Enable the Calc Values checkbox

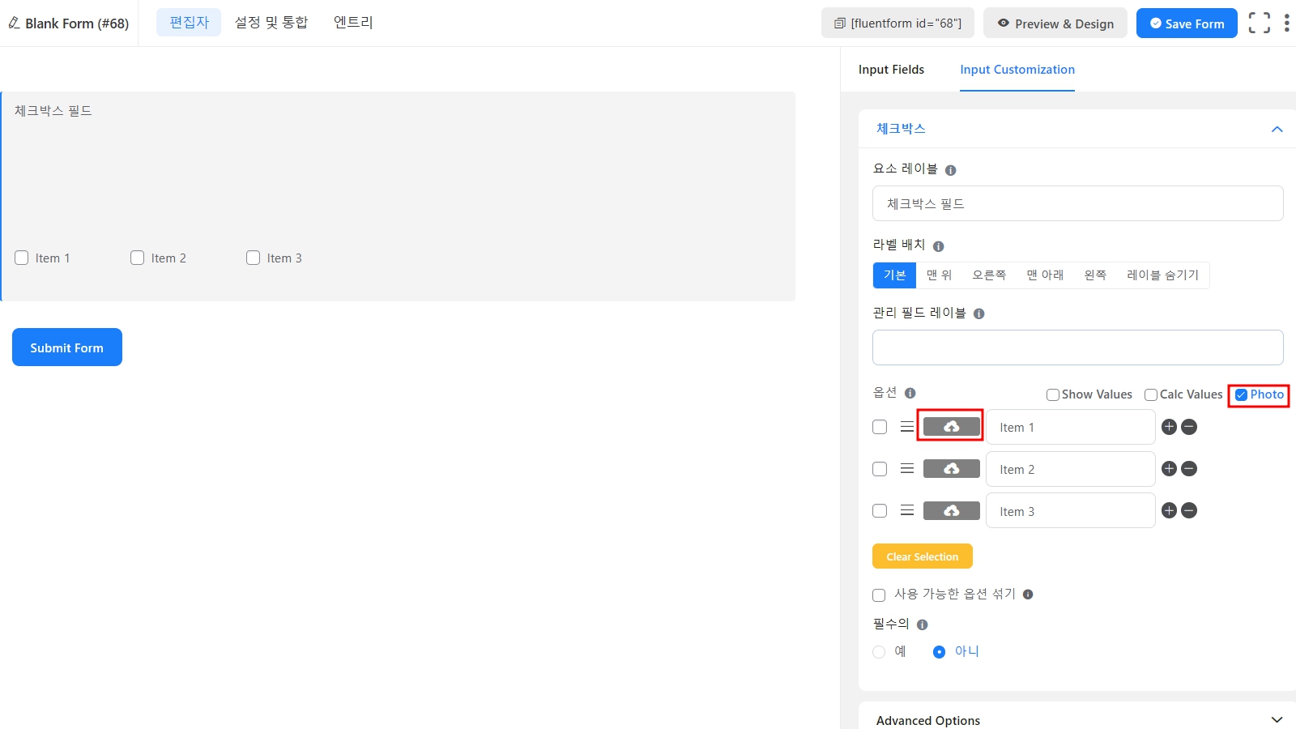[x=1151, y=394]
